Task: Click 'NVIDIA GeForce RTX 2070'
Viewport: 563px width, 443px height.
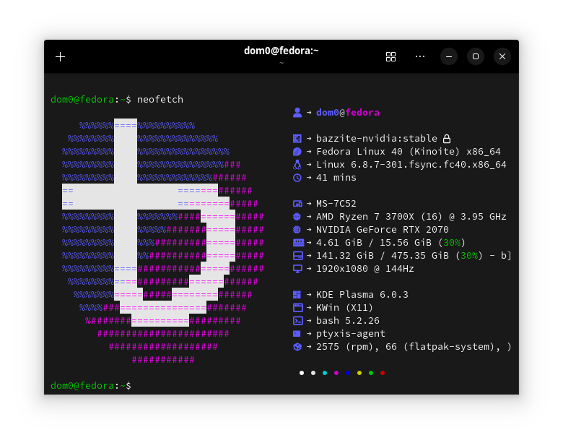Action: [383, 230]
